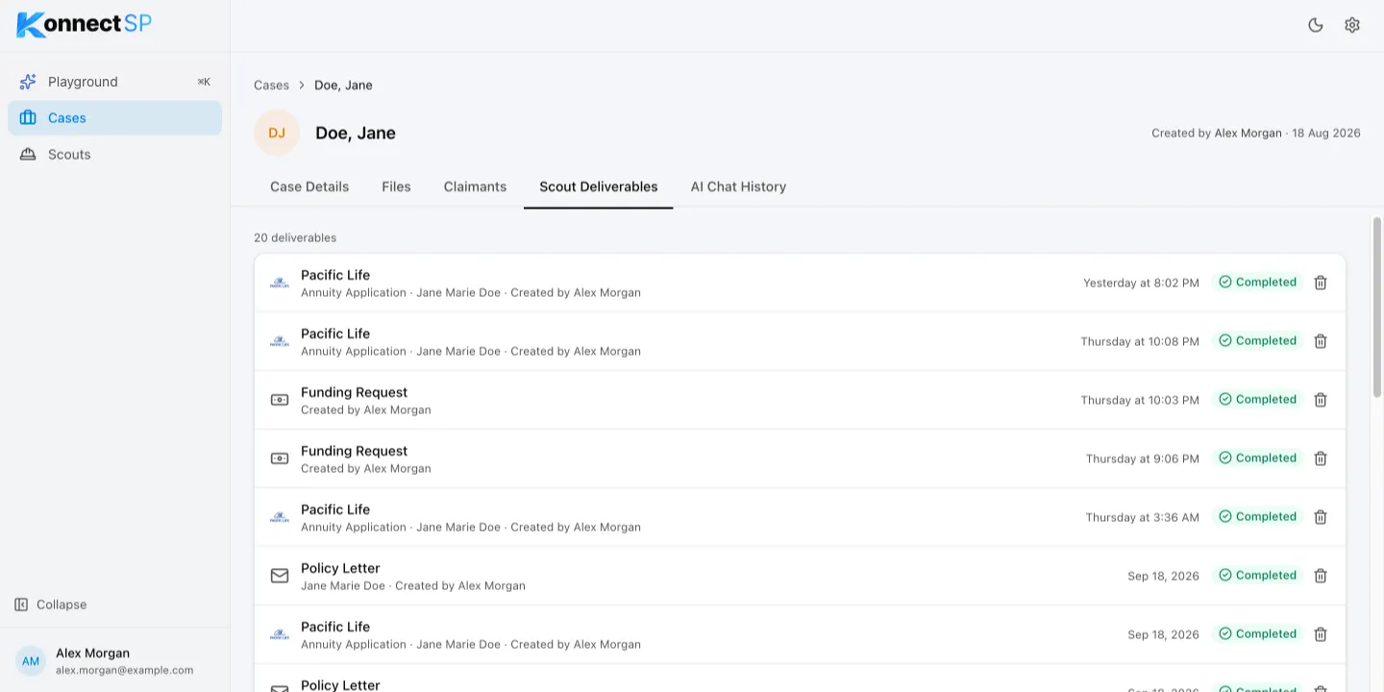
Task: Open the AM user avatar at bottom left
Action: click(x=31, y=661)
